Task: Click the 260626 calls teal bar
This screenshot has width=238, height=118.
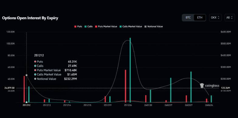Action: 211,99
